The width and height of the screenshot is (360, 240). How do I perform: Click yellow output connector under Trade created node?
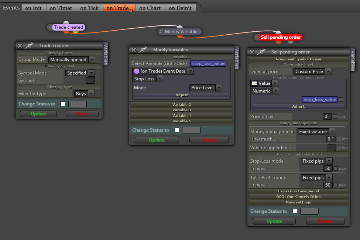pos(76,32)
